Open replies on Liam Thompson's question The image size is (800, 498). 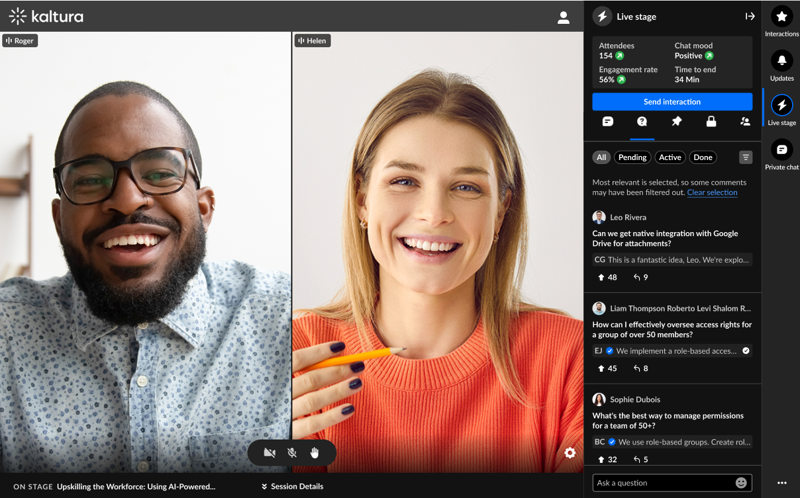click(640, 368)
